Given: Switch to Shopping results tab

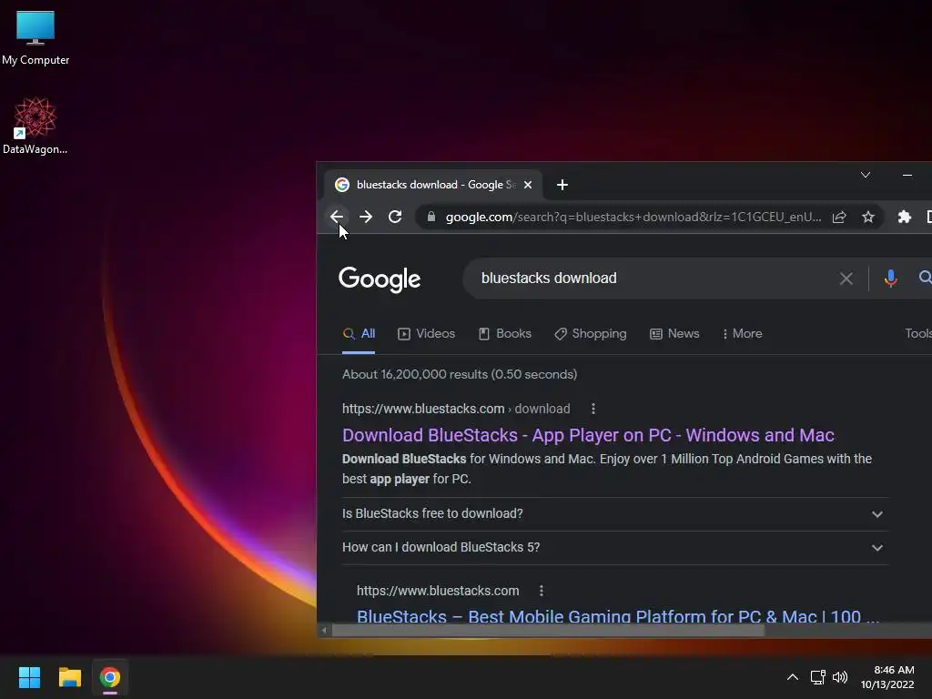Looking at the screenshot, I should (590, 333).
